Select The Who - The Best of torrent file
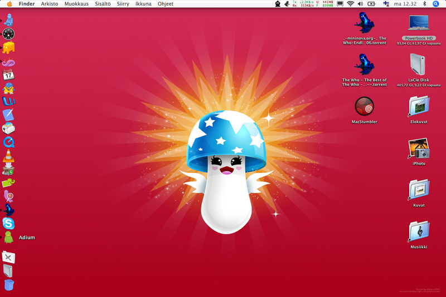 click(x=365, y=70)
